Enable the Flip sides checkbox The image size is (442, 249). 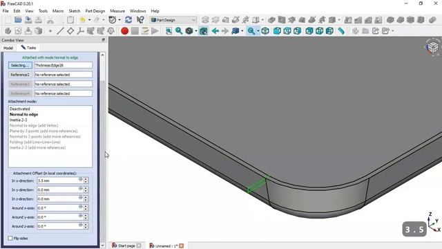[10, 238]
